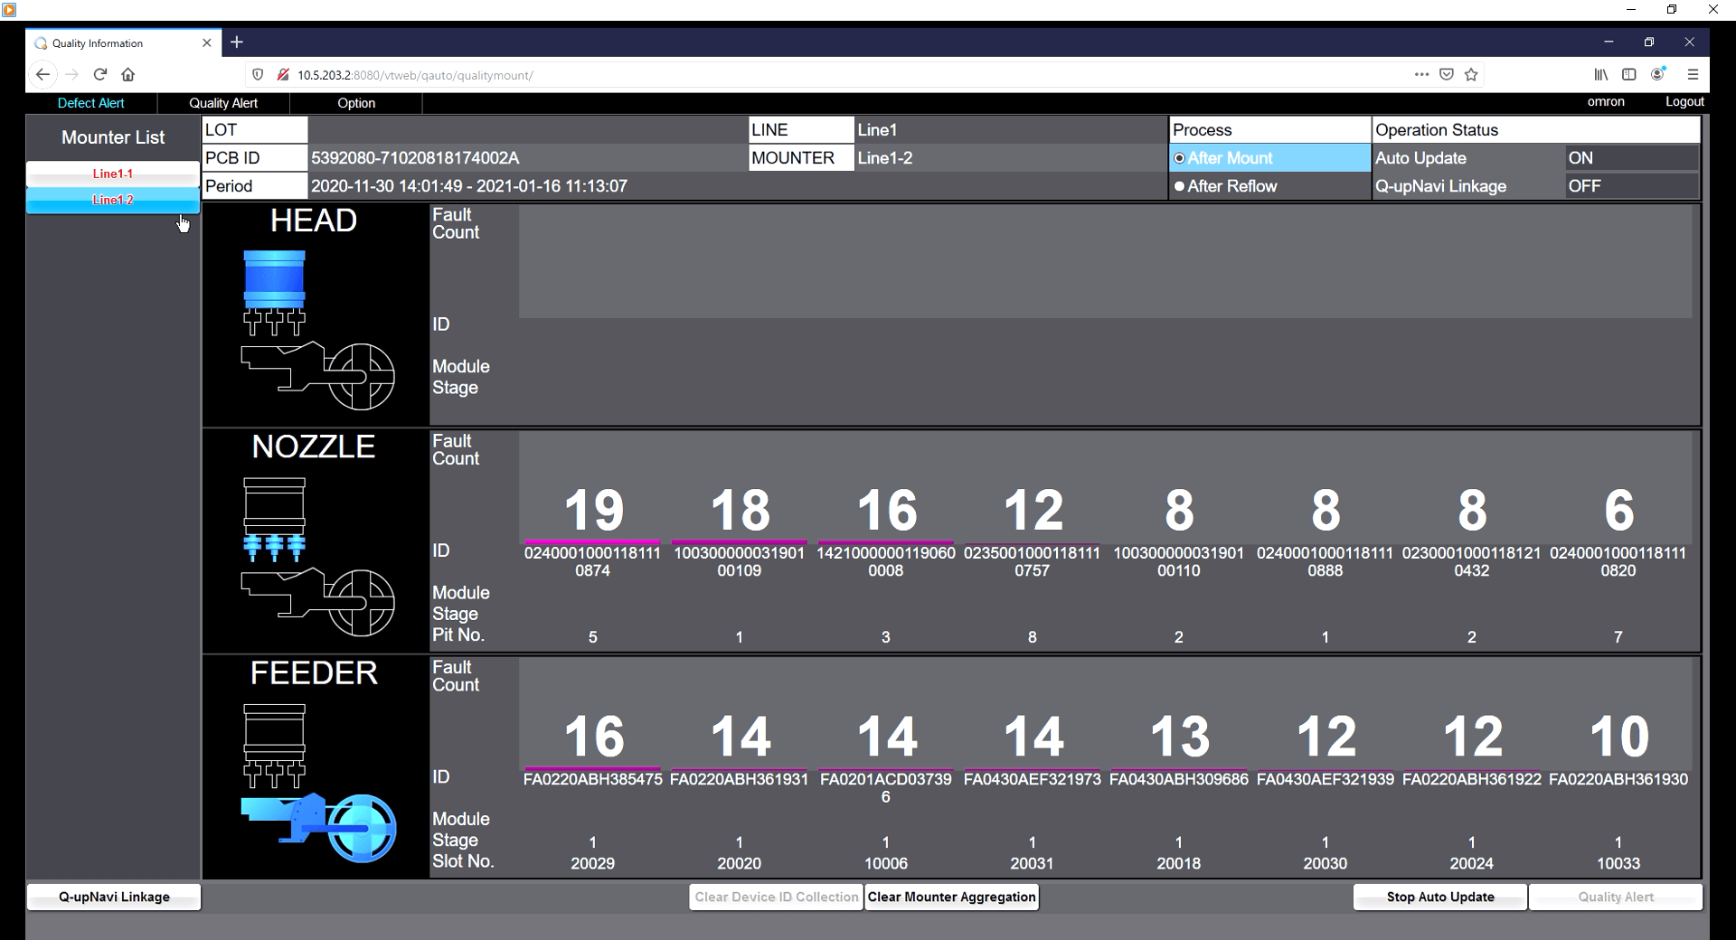Save page to Pocket icon

pyautogui.click(x=1447, y=75)
